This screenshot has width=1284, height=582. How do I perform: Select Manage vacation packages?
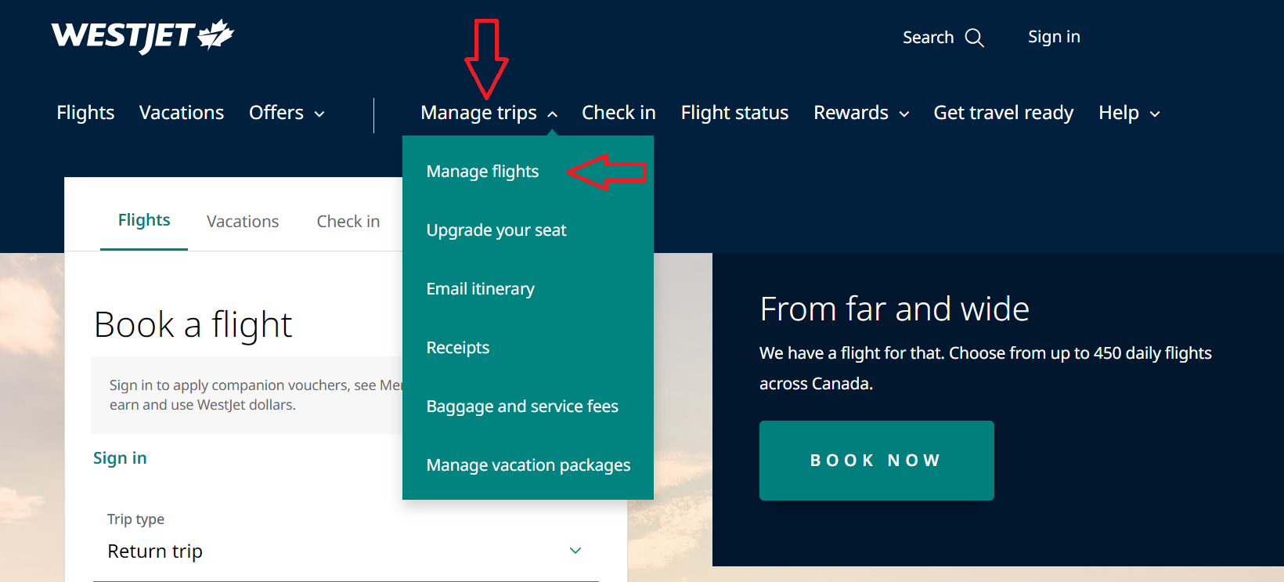[528, 465]
